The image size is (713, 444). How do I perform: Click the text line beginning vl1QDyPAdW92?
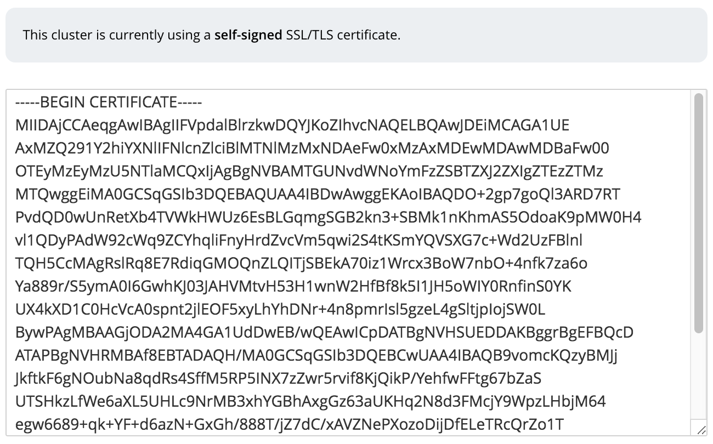(x=299, y=241)
